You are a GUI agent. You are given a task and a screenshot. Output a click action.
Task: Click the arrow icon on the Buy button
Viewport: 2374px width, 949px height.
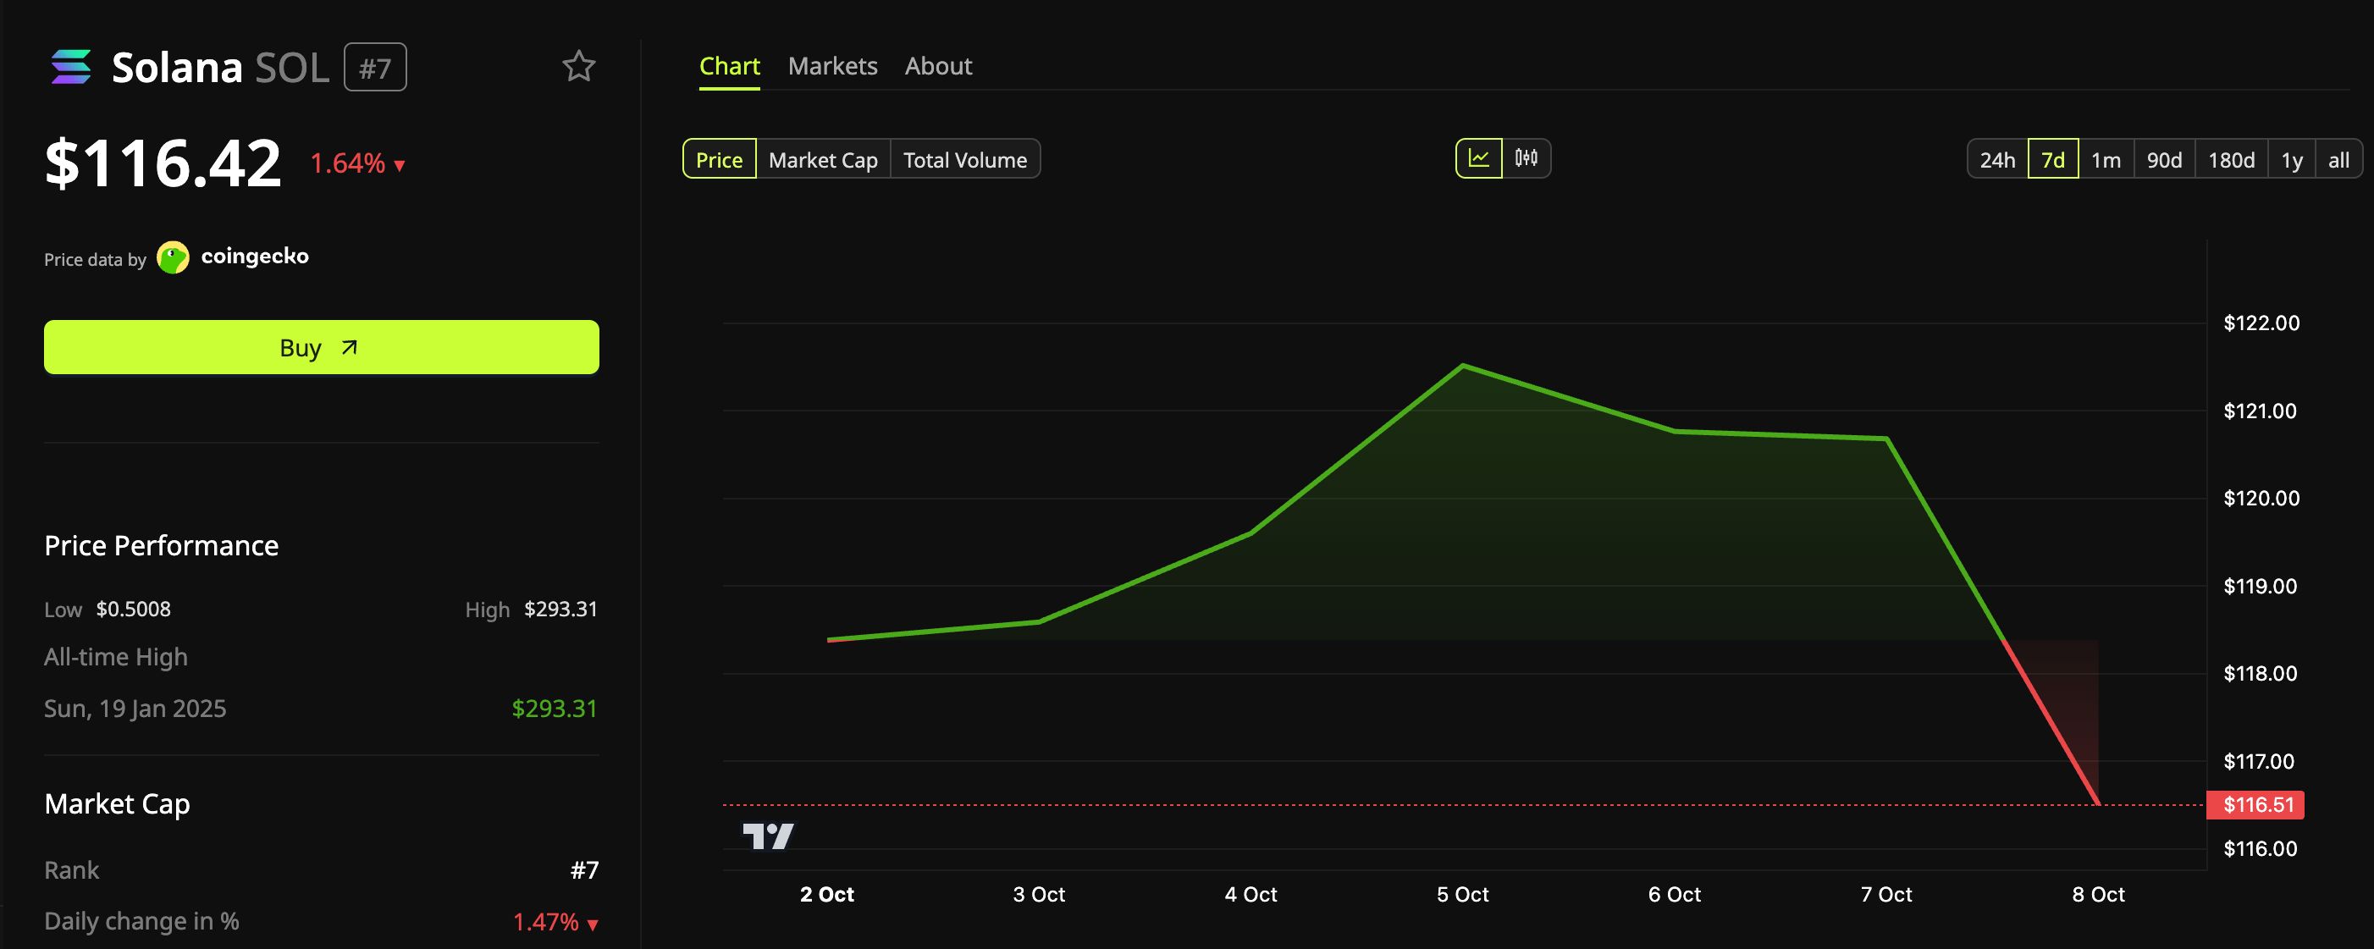[x=350, y=347]
